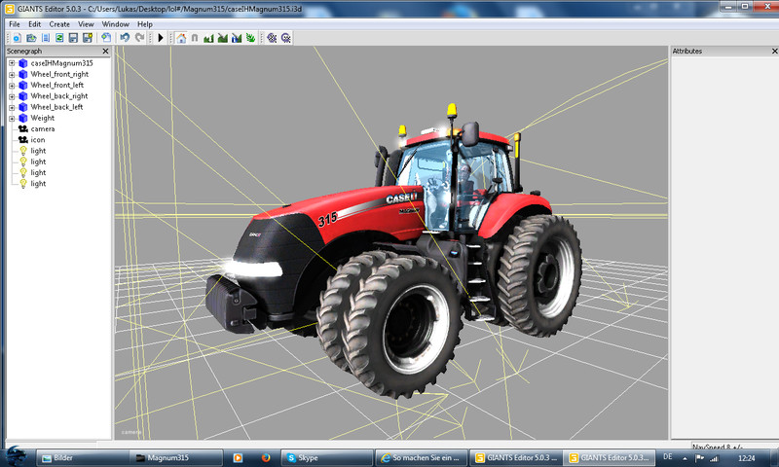The width and height of the screenshot is (779, 467).
Task: Click the camera icon beside the 'camera' node
Action: point(22,128)
